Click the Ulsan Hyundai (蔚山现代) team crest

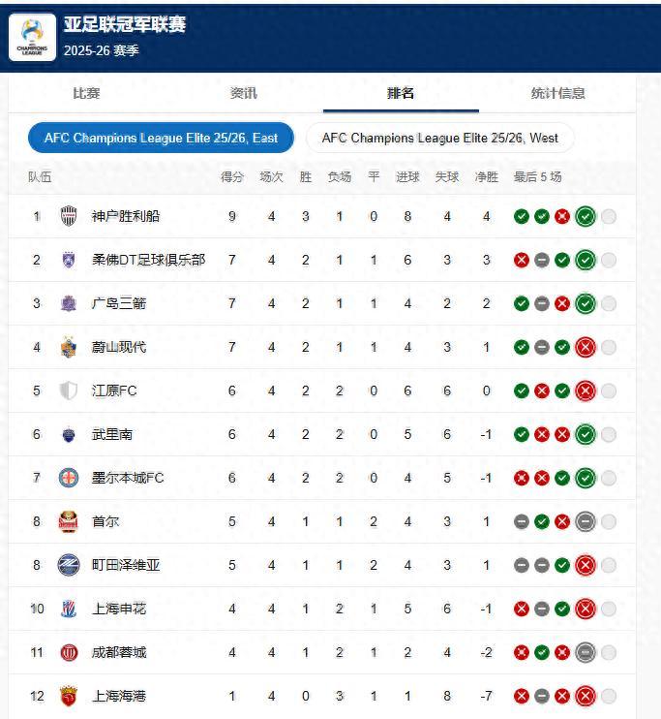coord(69,347)
